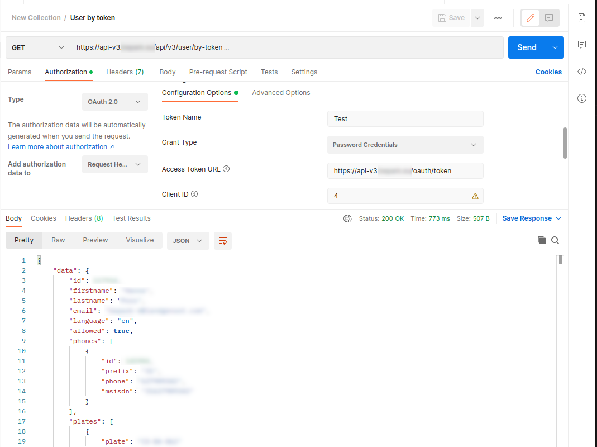Search the response with magnifier icon
This screenshot has width=597, height=447.
click(555, 240)
